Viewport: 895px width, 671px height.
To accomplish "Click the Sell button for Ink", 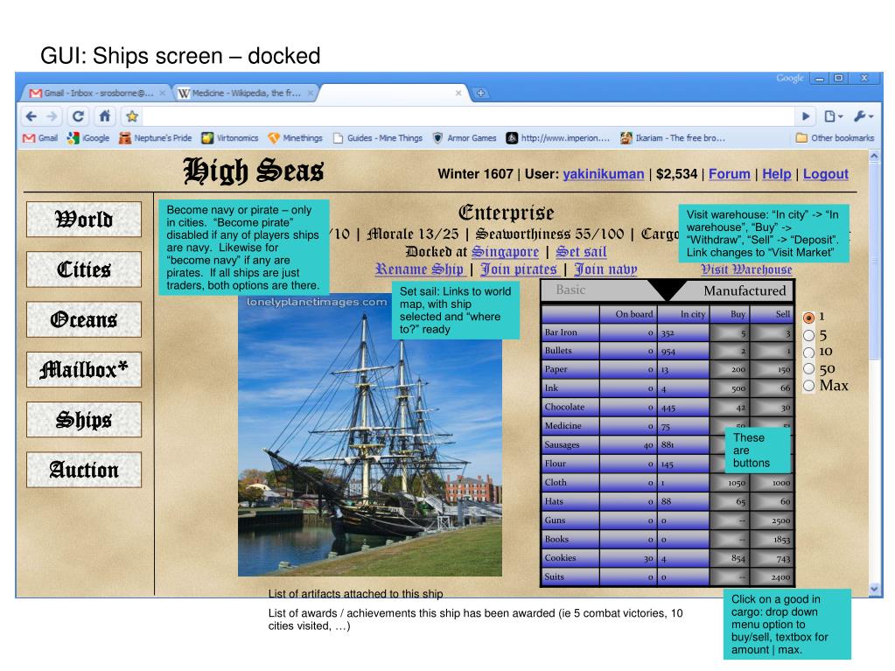I will 772,388.
